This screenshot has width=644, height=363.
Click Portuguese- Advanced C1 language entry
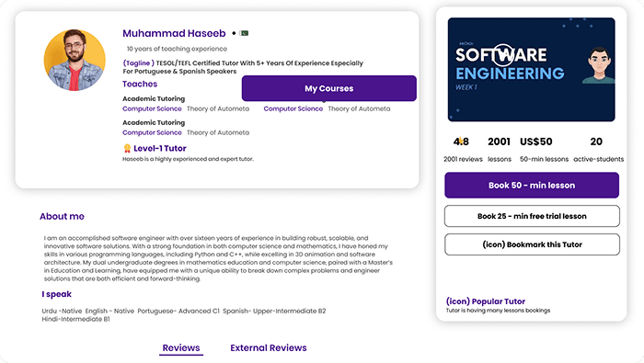tap(178, 311)
